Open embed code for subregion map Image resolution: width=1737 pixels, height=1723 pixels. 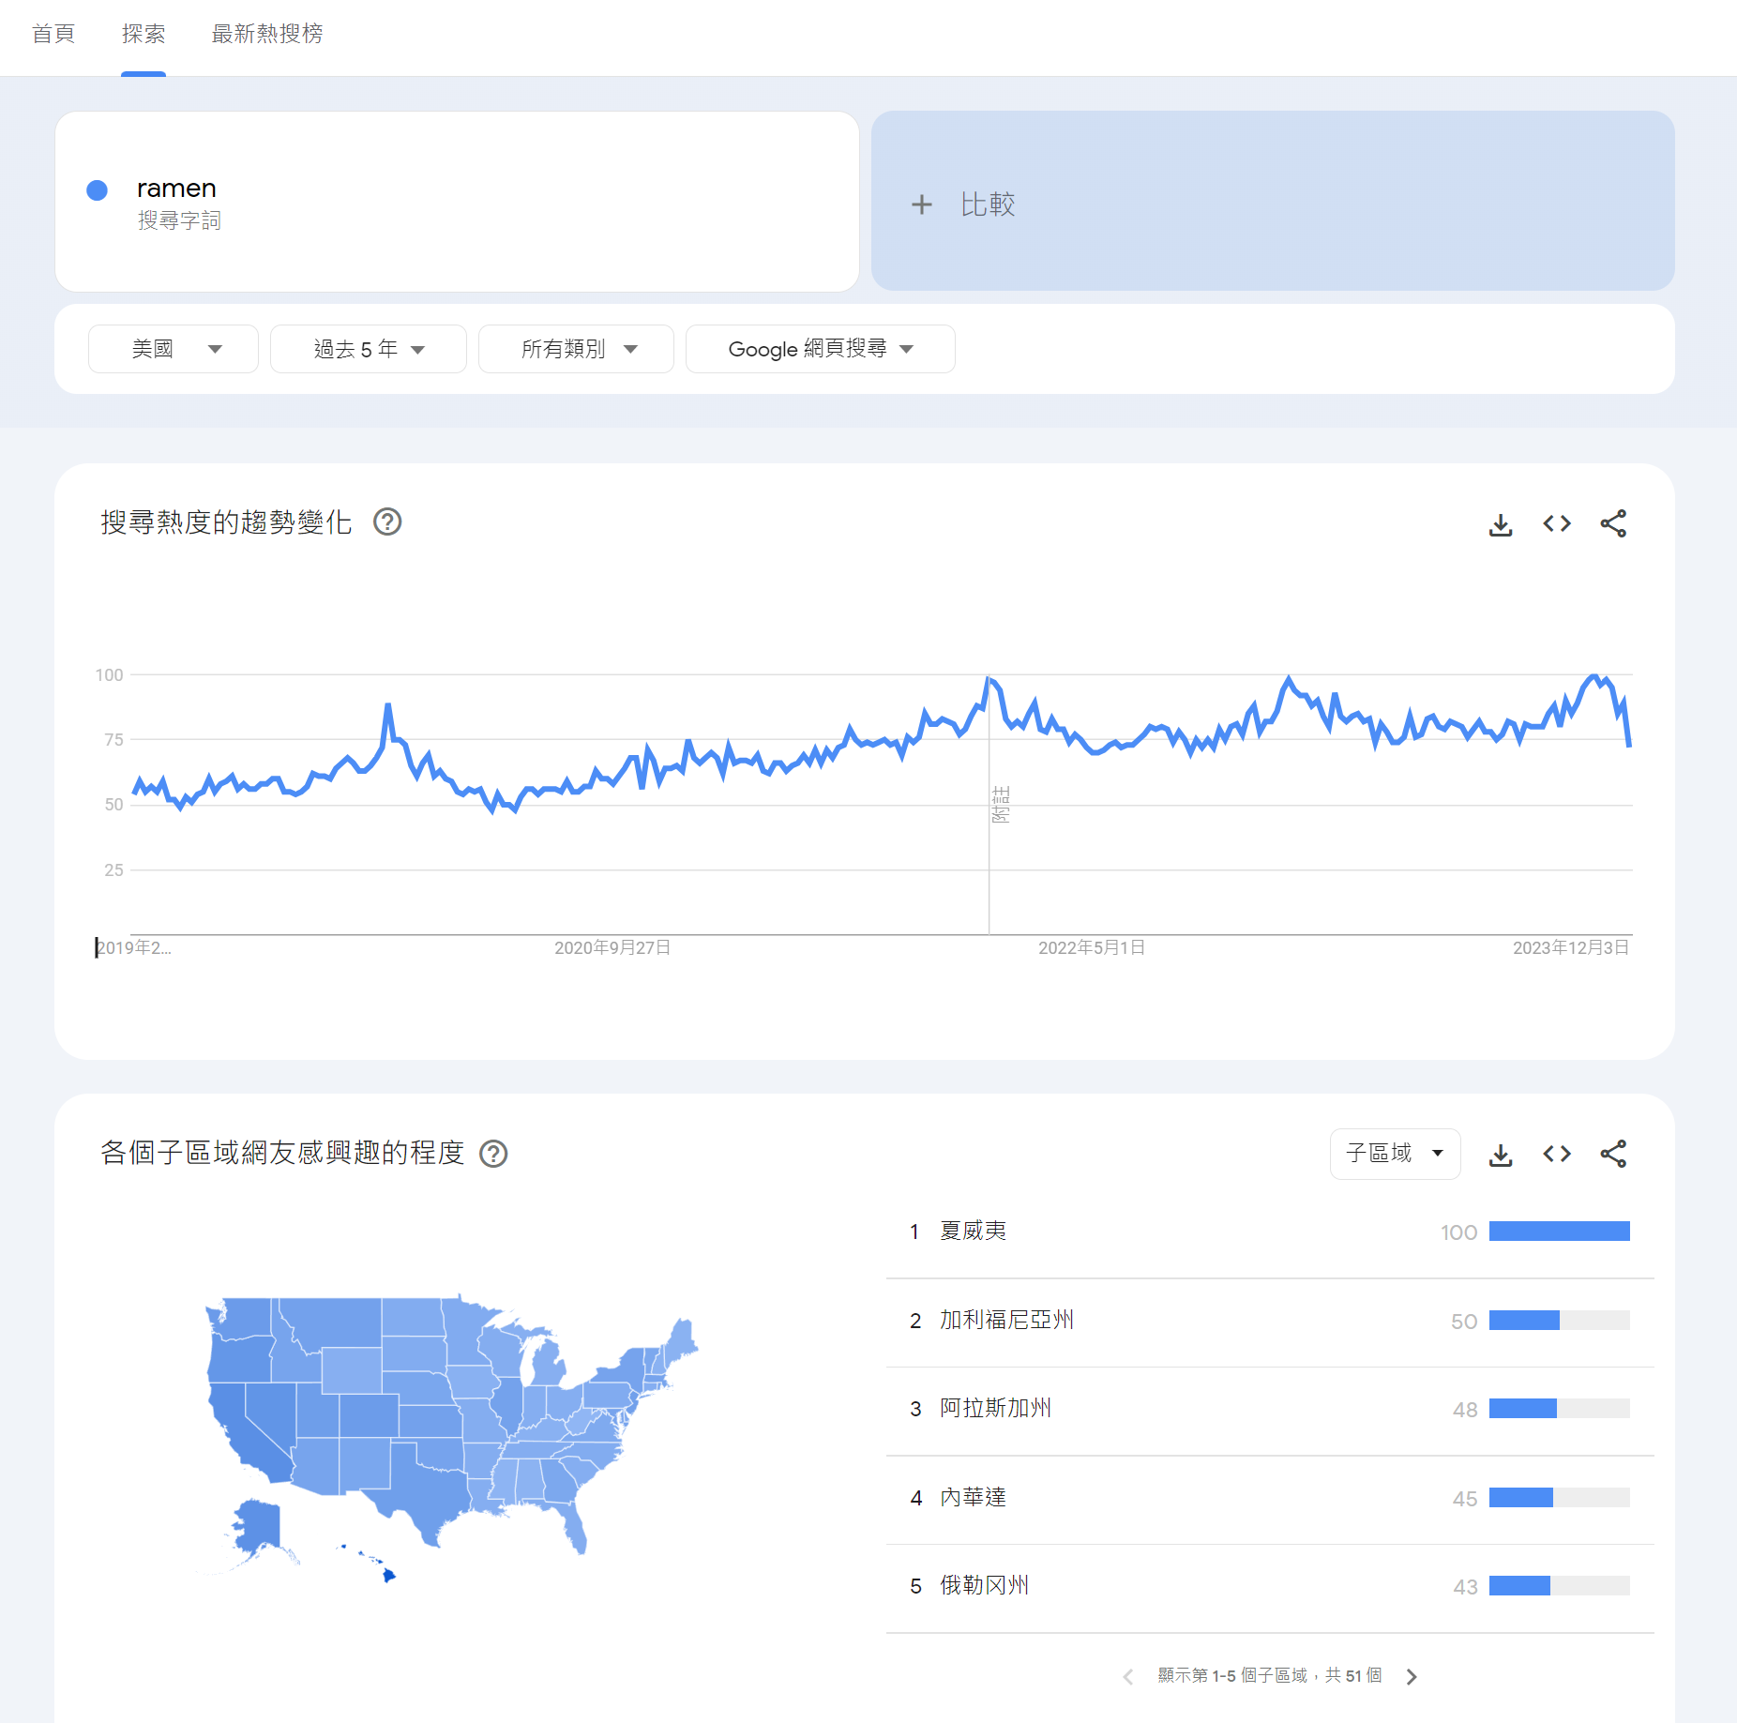click(1557, 1155)
